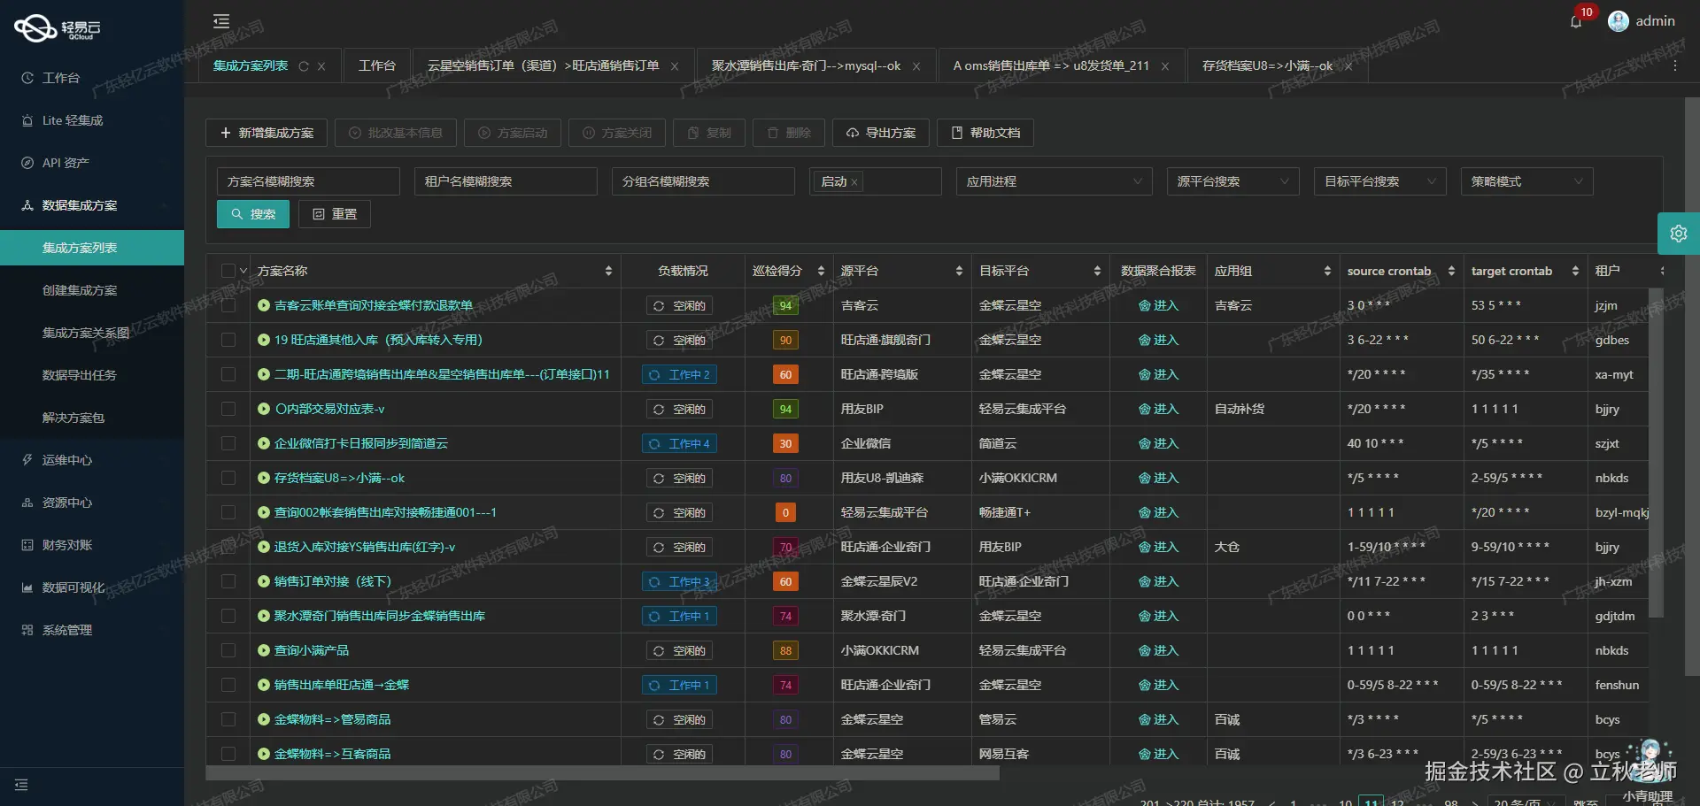Image resolution: width=1700 pixels, height=806 pixels.
Task: Open the 源平台搜索 dropdown
Action: (x=1232, y=181)
